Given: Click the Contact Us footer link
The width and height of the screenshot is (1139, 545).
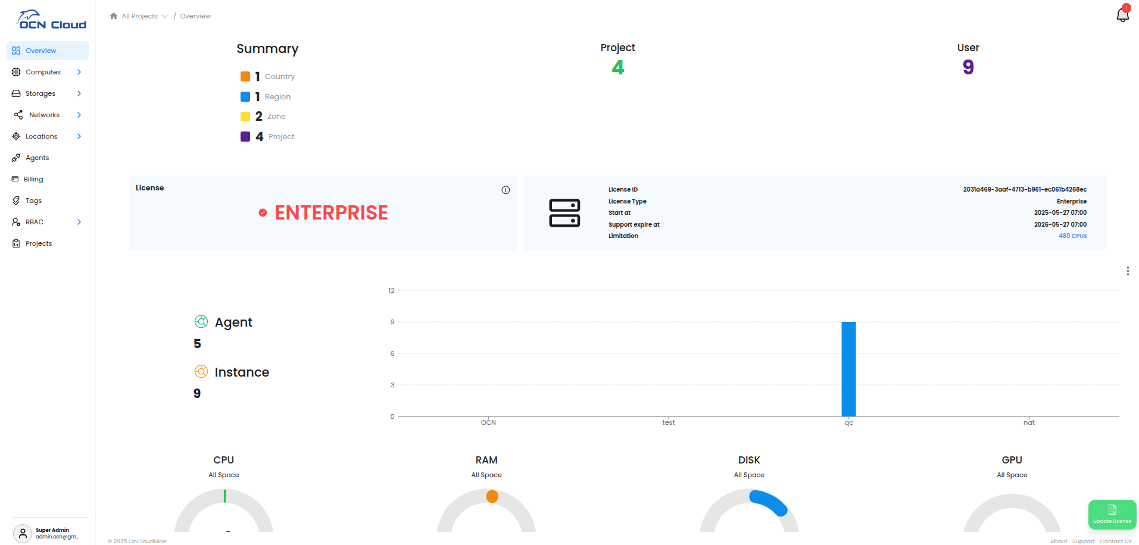Looking at the screenshot, I should pos(1115,541).
